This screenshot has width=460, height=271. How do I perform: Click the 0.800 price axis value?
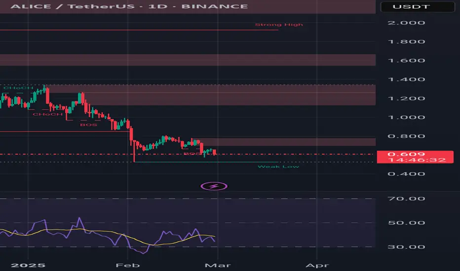[406, 136]
